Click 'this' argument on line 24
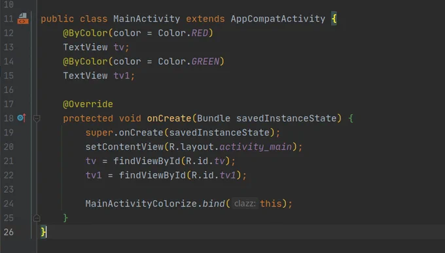The height and width of the screenshot is (253, 445). pos(271,204)
